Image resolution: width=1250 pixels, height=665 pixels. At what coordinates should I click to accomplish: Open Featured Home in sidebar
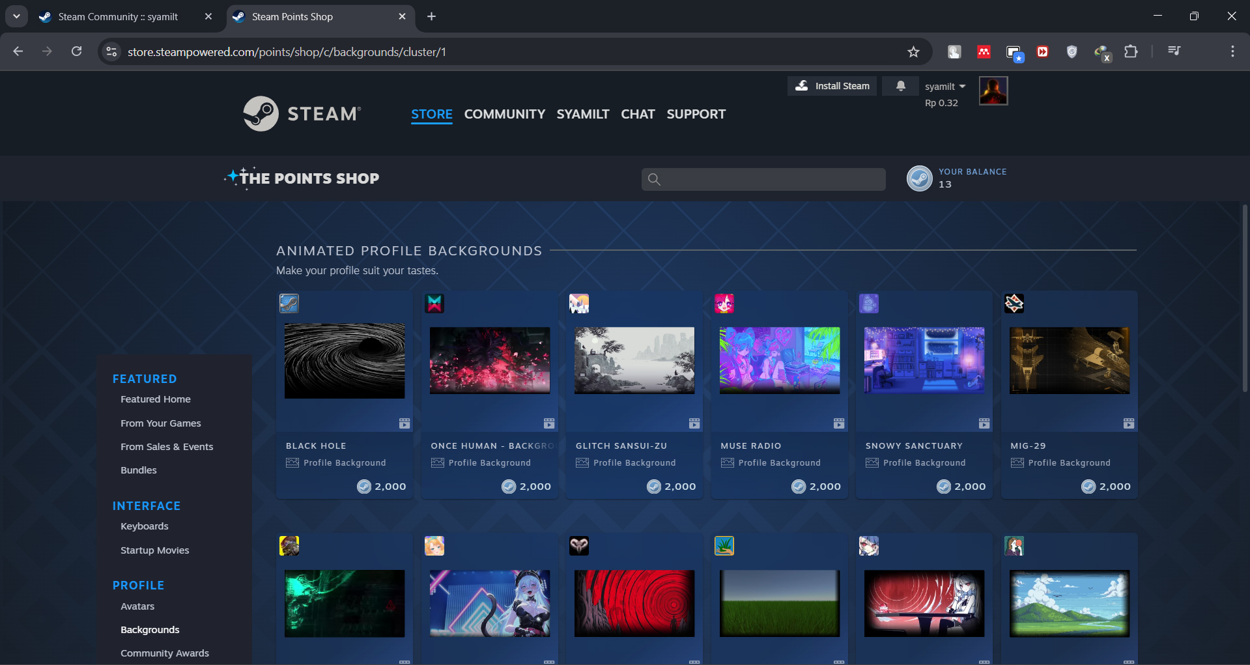156,399
